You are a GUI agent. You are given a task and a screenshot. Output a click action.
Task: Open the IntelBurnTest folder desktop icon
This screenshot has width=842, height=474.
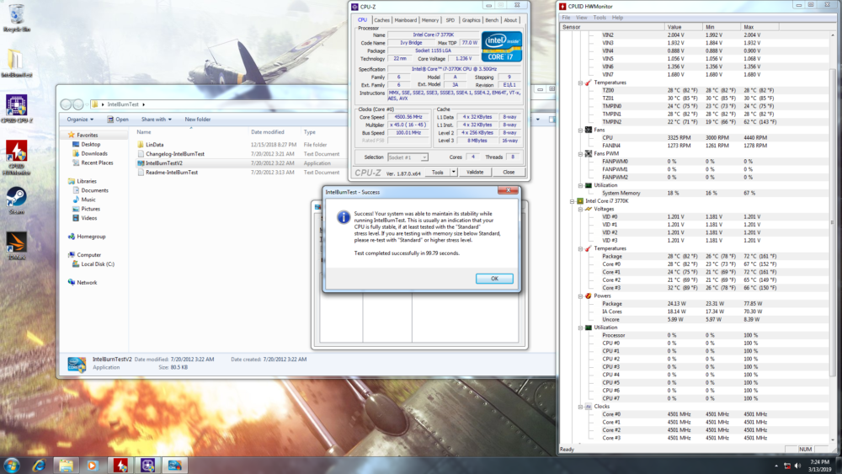click(16, 63)
